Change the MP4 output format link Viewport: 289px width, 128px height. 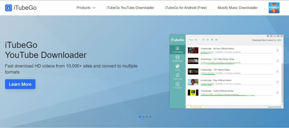[x=279, y=40]
